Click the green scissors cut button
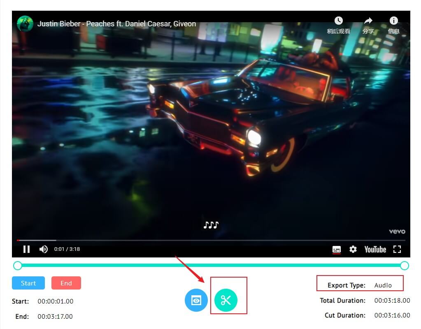Screen dimensions: 421x329 pos(226,300)
